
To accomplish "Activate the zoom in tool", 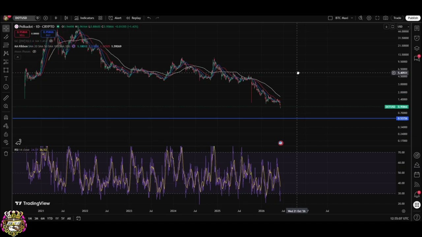I will click(6, 106).
